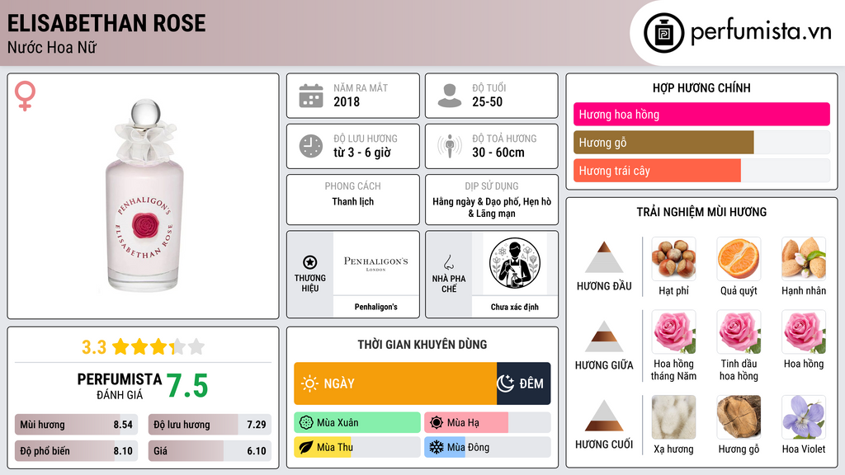Click the nose icon above Nhà pha chế
The width and height of the screenshot is (845, 475).
[x=448, y=262]
